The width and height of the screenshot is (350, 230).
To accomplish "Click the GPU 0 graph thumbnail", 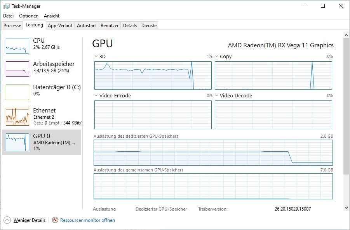I will point(17,142).
